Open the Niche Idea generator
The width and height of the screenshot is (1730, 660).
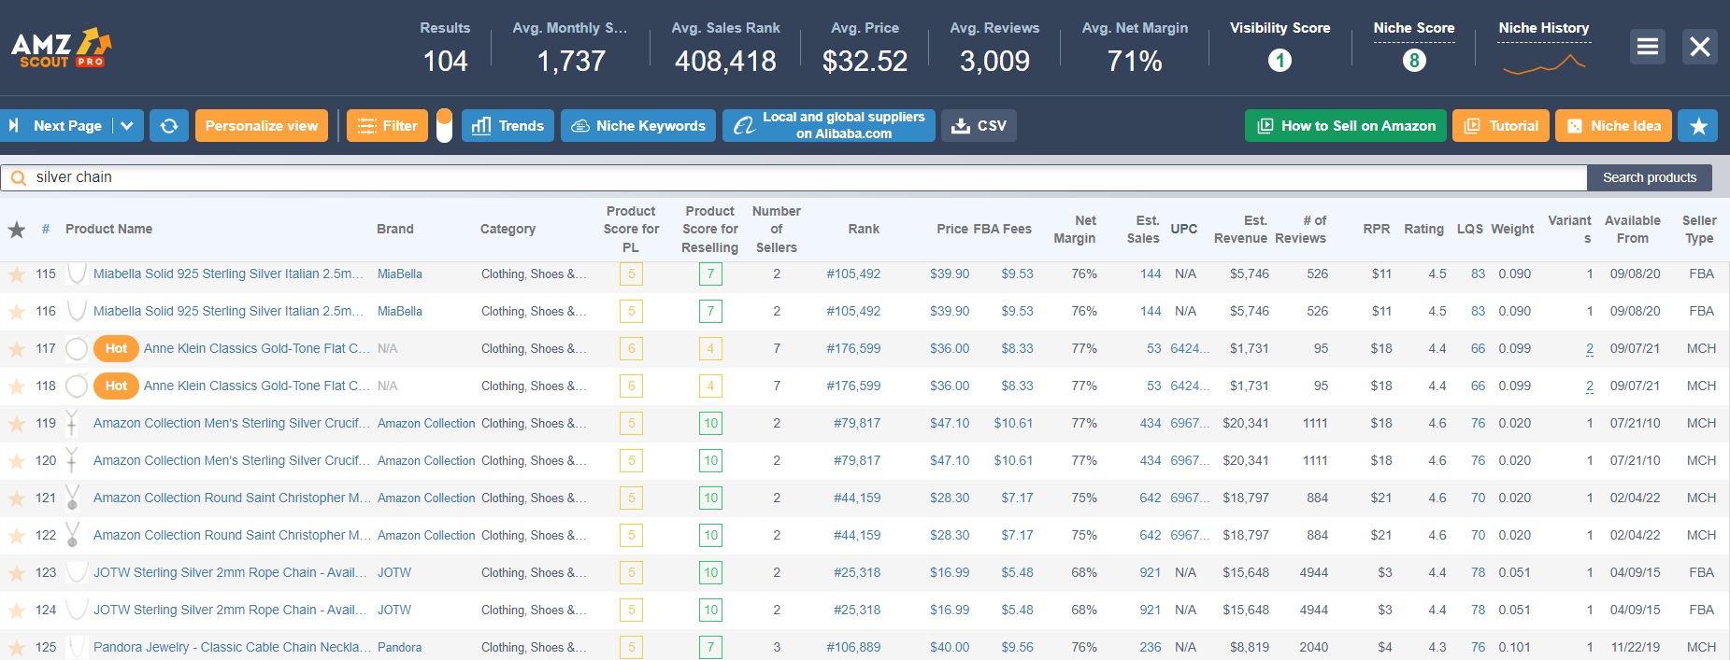[x=1614, y=126]
